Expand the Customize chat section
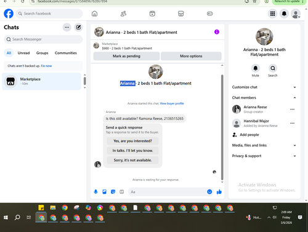This screenshot has height=232, width=308. click(264, 87)
